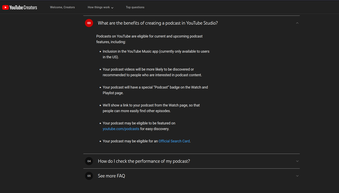This screenshot has width=339, height=193.
Task: Follow the Official Search Card link
Action: tap(174, 141)
